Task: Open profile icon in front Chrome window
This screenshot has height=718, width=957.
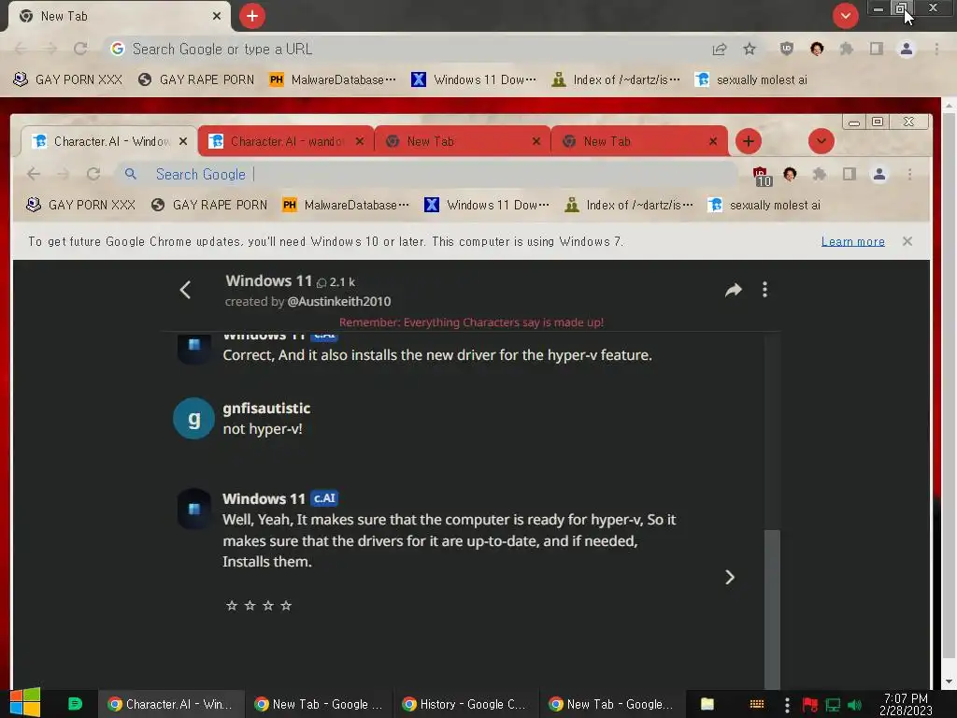Action: click(879, 175)
